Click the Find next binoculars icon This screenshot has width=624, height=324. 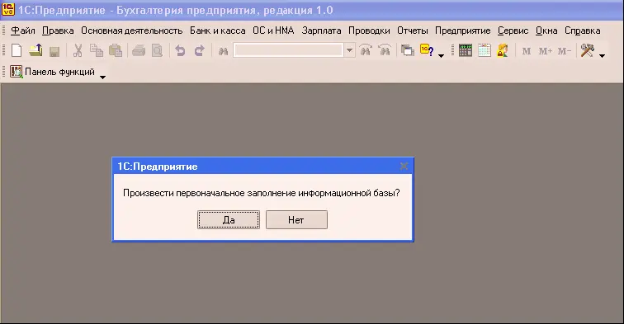[x=366, y=50]
